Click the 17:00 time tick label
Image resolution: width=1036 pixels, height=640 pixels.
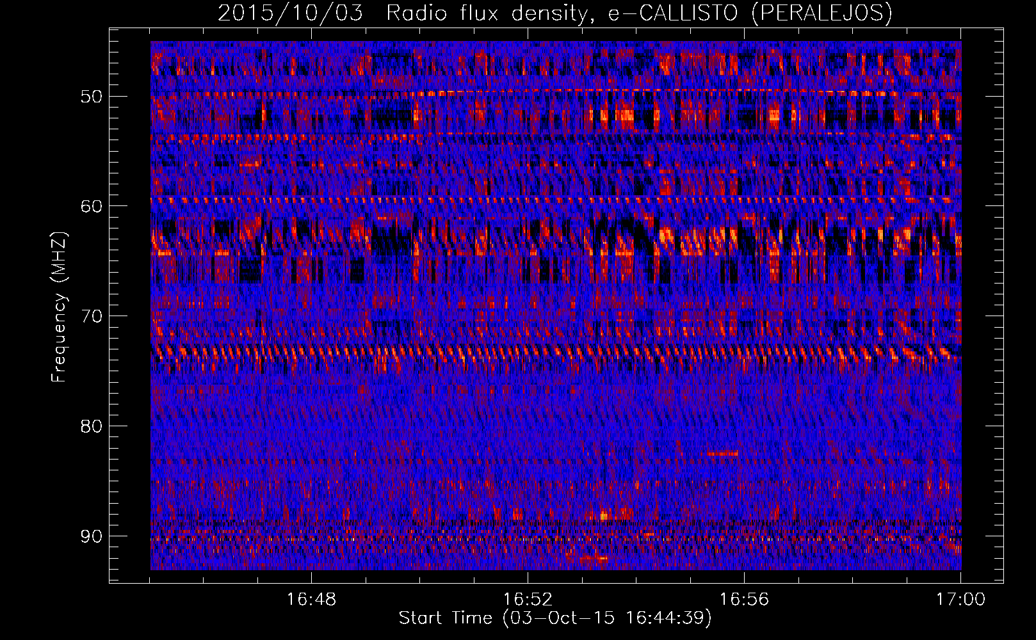click(x=960, y=600)
